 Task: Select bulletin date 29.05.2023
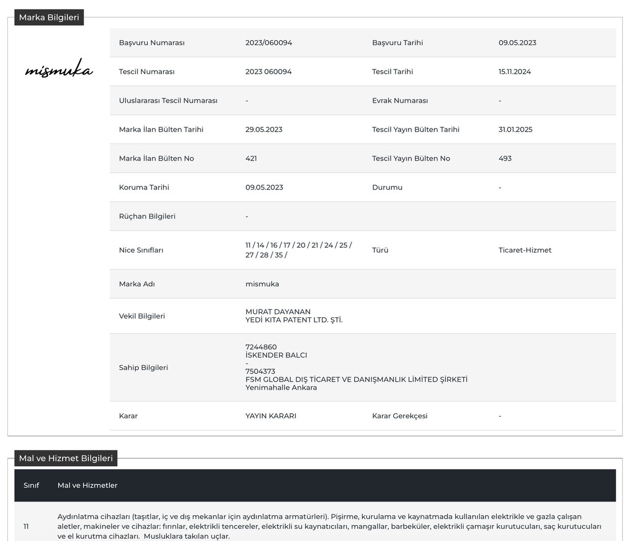coord(263,129)
